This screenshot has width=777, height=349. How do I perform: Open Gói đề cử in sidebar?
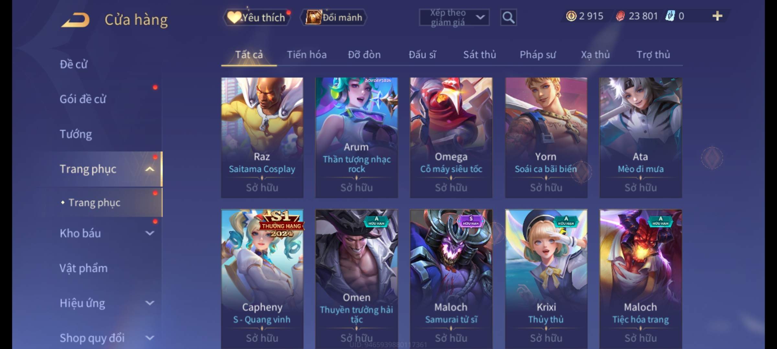tap(83, 99)
